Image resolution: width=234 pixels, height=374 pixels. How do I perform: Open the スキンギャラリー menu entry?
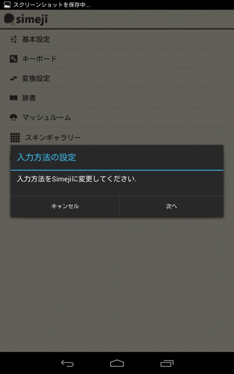tap(117, 136)
